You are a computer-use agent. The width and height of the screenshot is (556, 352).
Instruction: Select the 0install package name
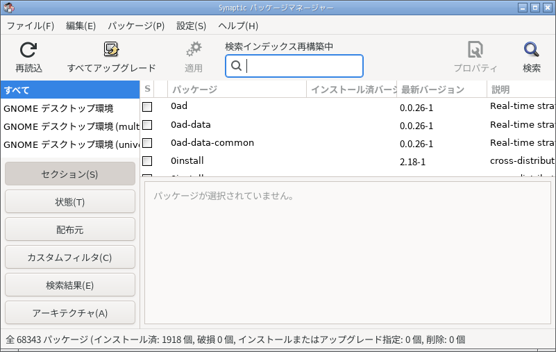pyautogui.click(x=187, y=161)
